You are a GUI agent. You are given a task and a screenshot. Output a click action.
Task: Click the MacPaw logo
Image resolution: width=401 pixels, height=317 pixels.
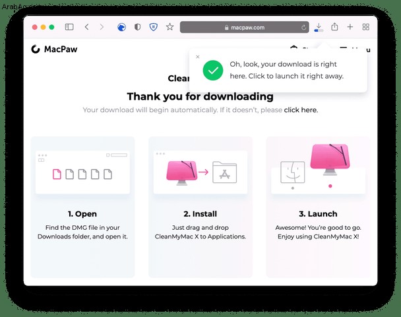(54, 49)
